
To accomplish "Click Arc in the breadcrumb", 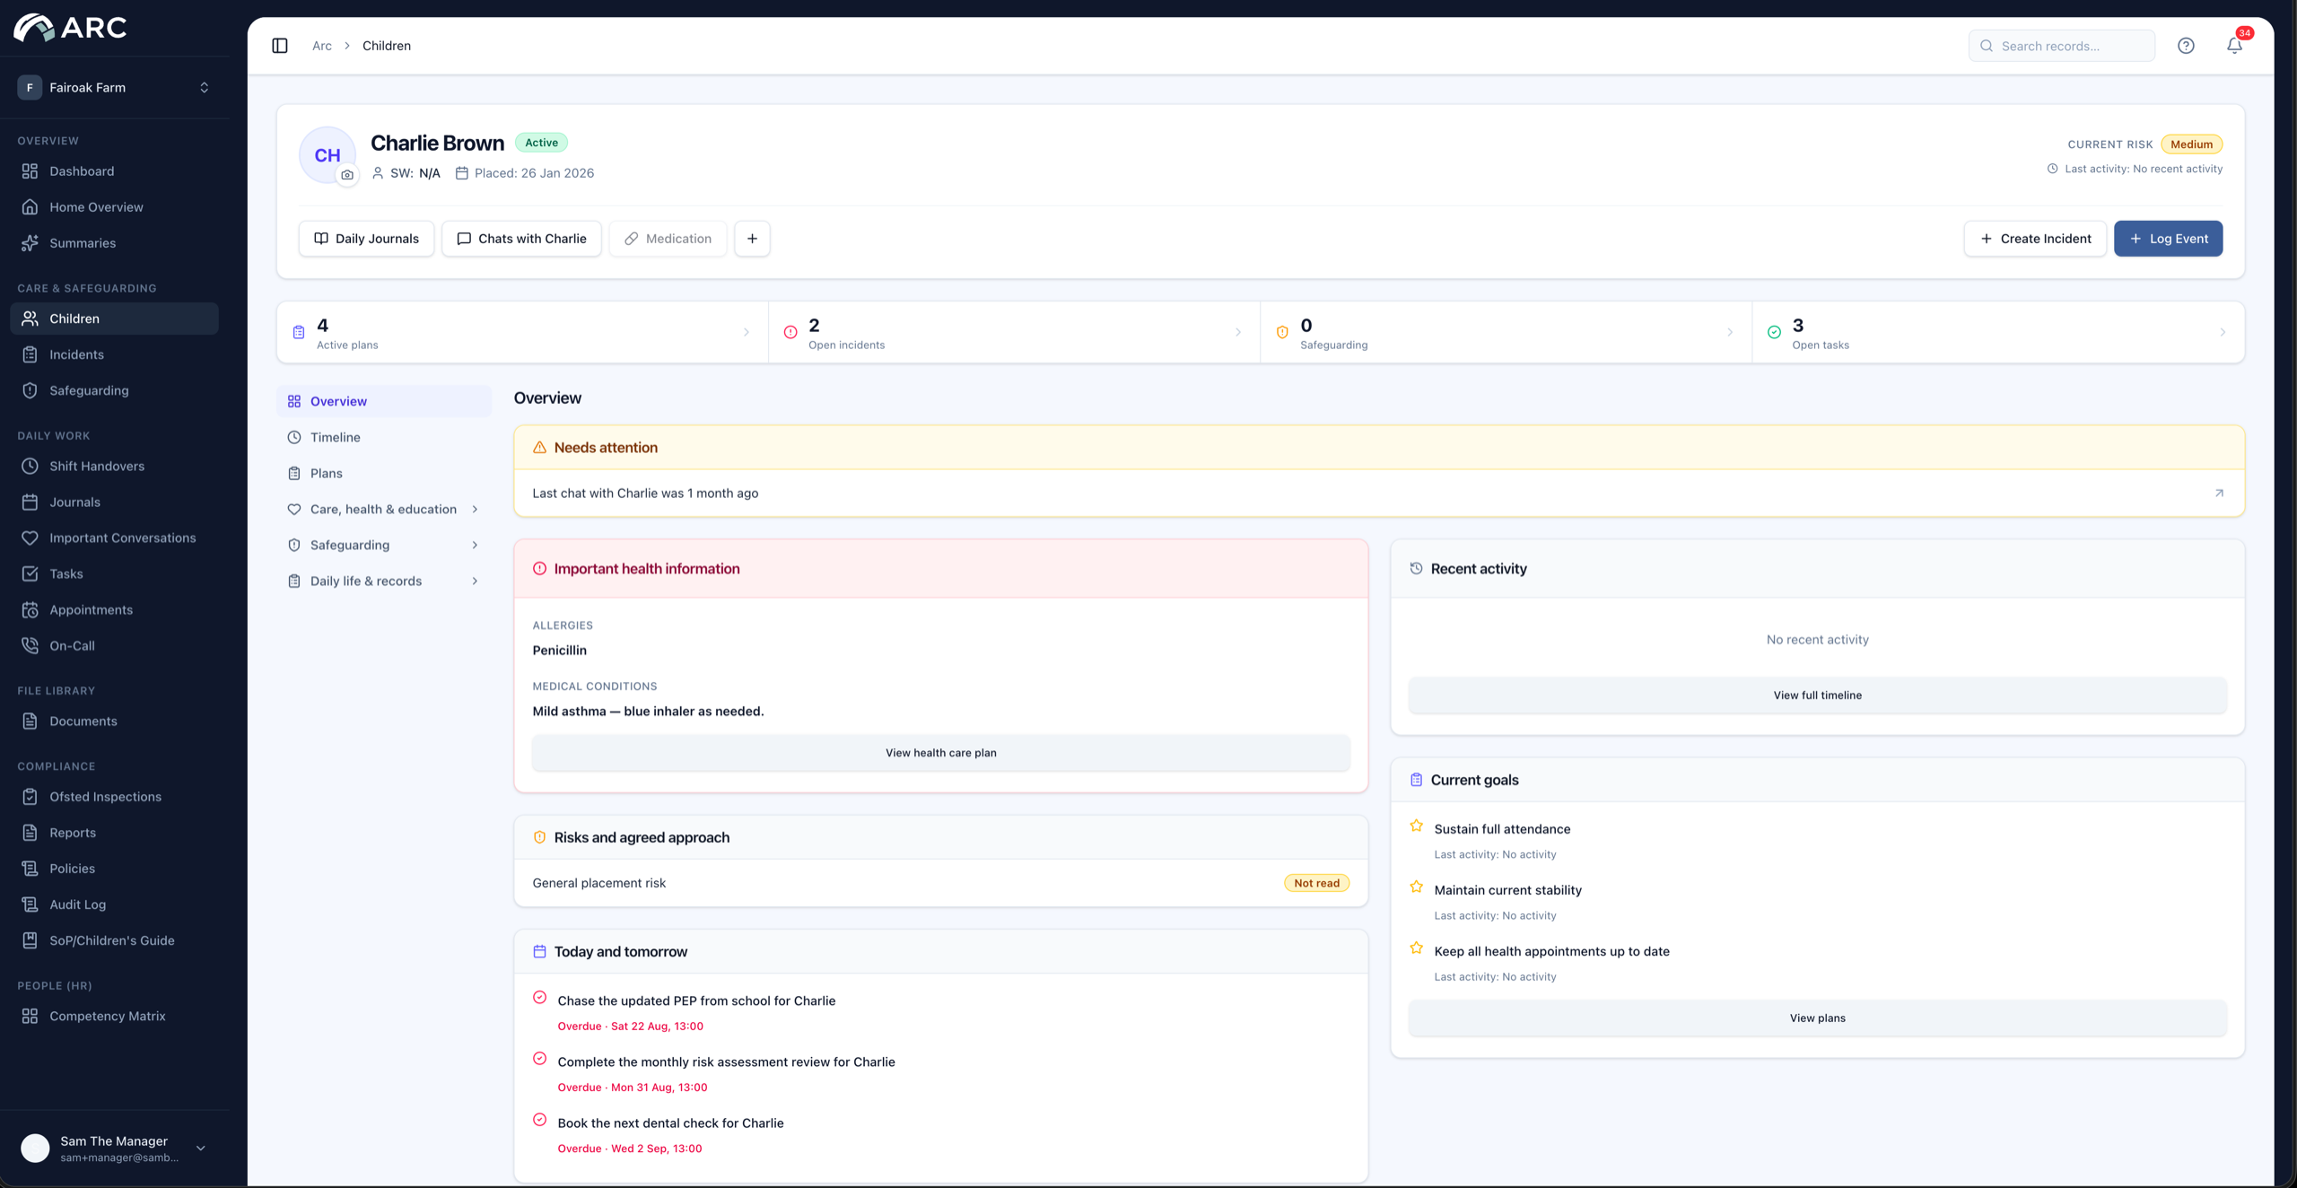I will point(321,46).
